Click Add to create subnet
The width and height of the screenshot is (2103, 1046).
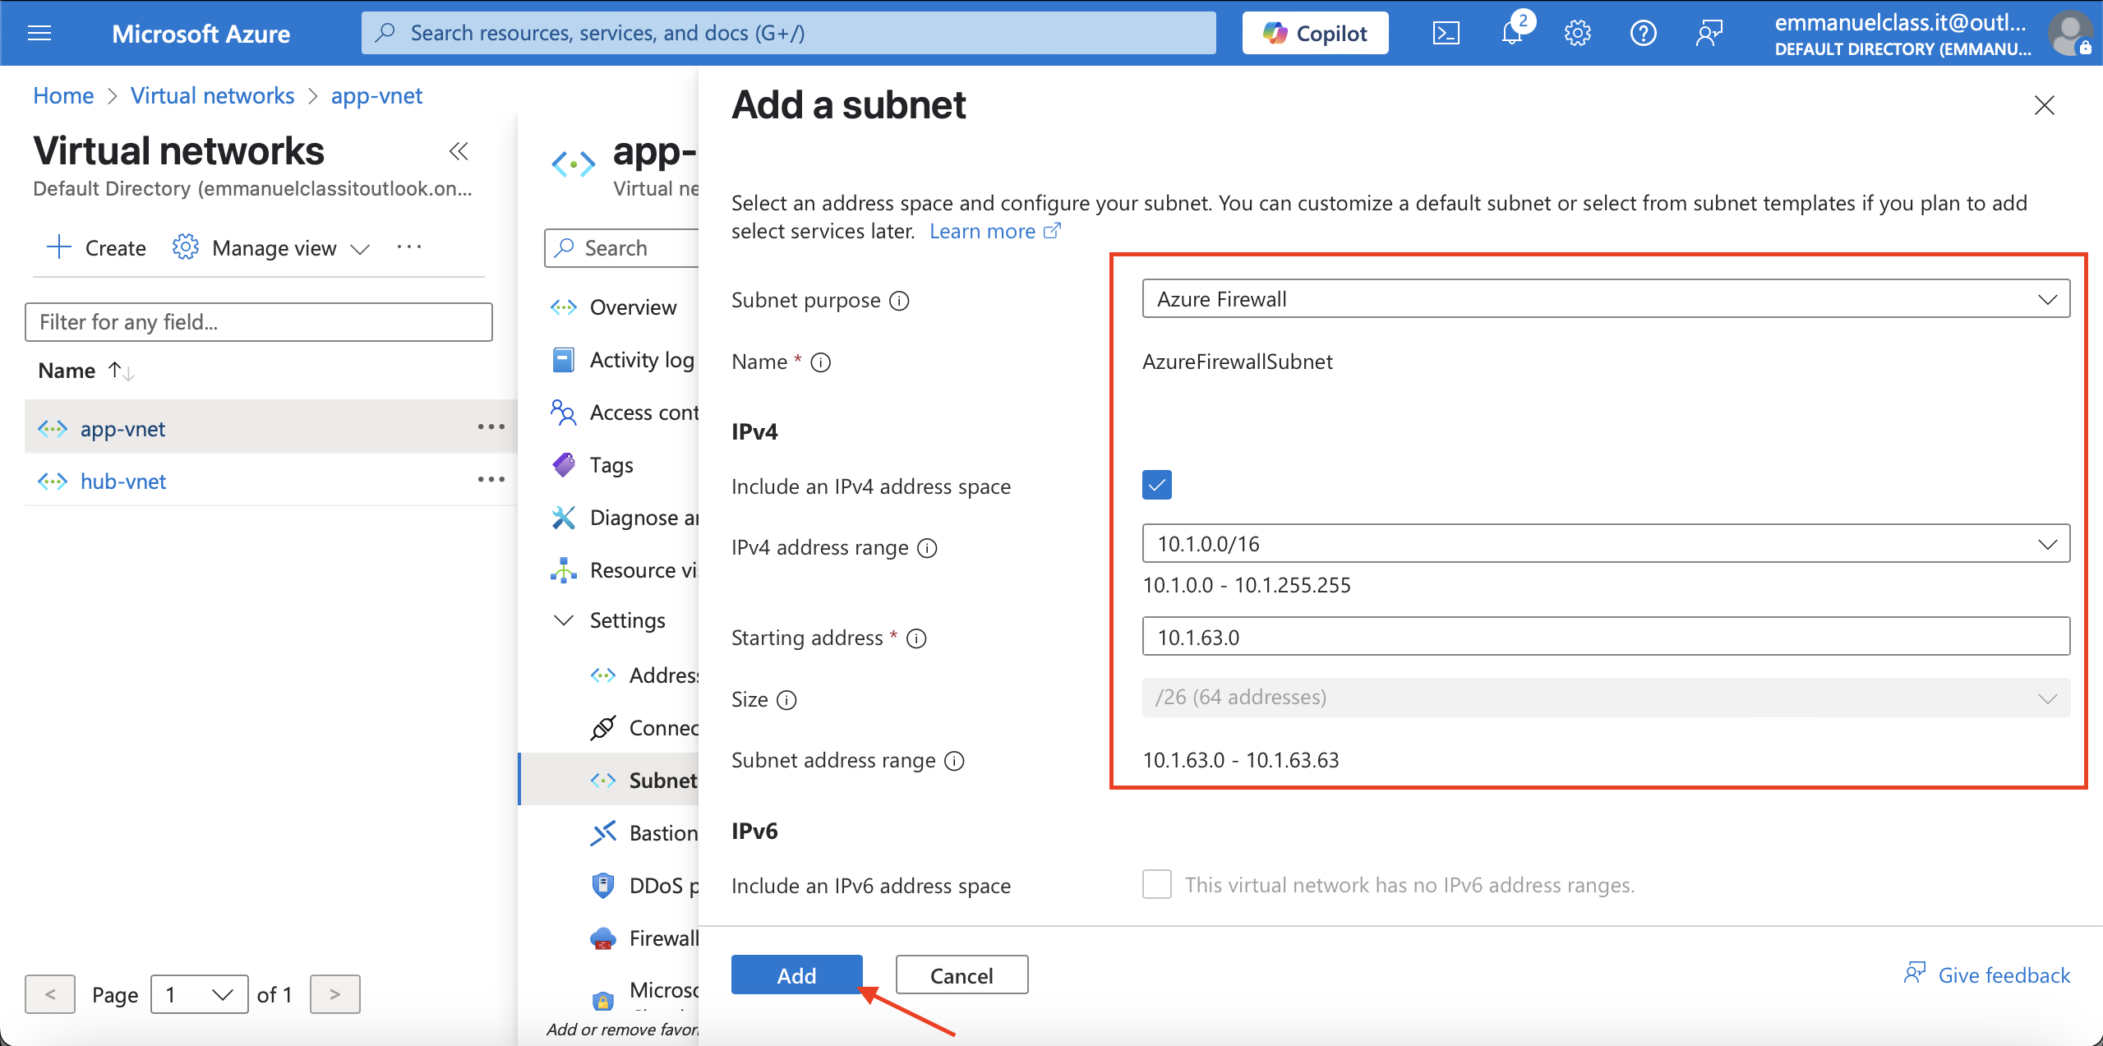tap(796, 975)
